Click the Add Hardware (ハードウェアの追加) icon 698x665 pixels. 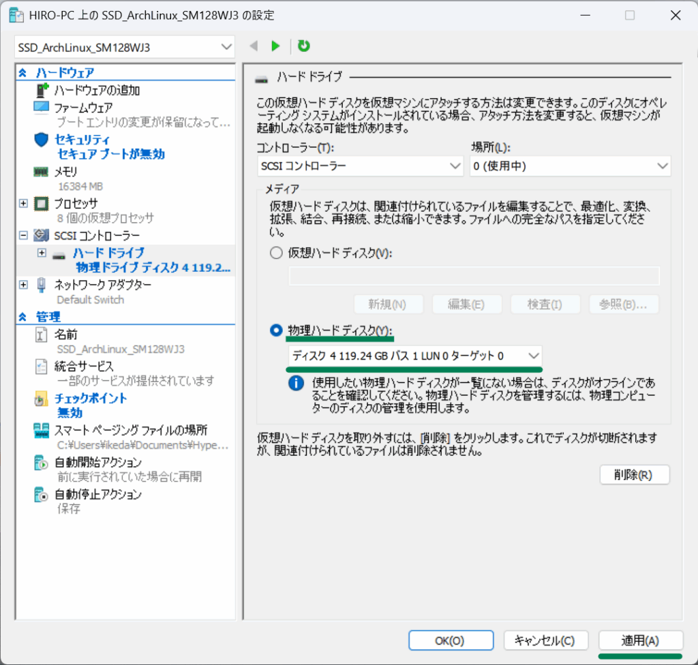coord(42,91)
